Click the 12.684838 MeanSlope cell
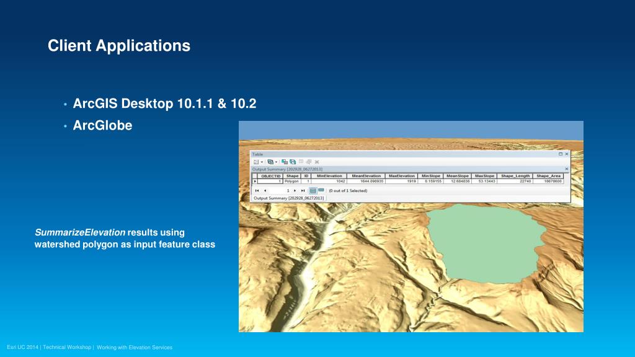Screen dimensions: 635x357 pyautogui.click(x=457, y=182)
